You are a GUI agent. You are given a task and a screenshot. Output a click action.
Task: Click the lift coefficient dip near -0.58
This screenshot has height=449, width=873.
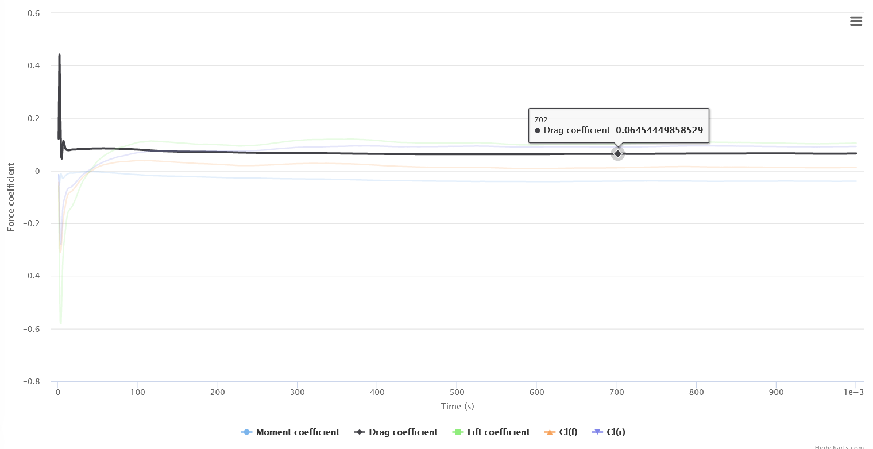(60, 323)
